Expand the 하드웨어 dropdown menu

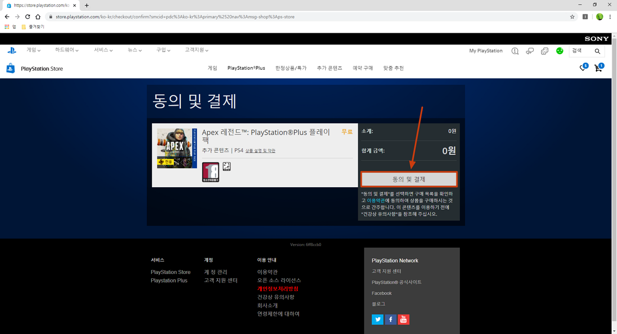coord(67,50)
